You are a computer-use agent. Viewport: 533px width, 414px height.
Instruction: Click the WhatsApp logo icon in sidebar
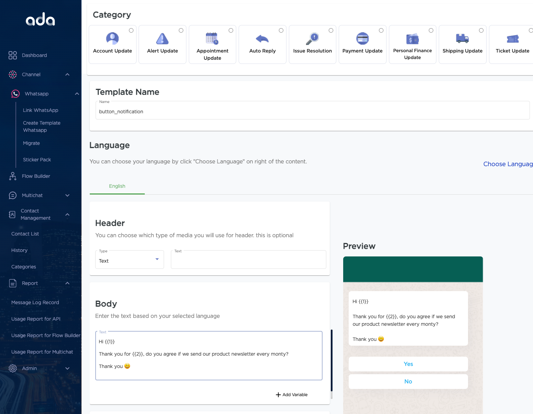(15, 94)
